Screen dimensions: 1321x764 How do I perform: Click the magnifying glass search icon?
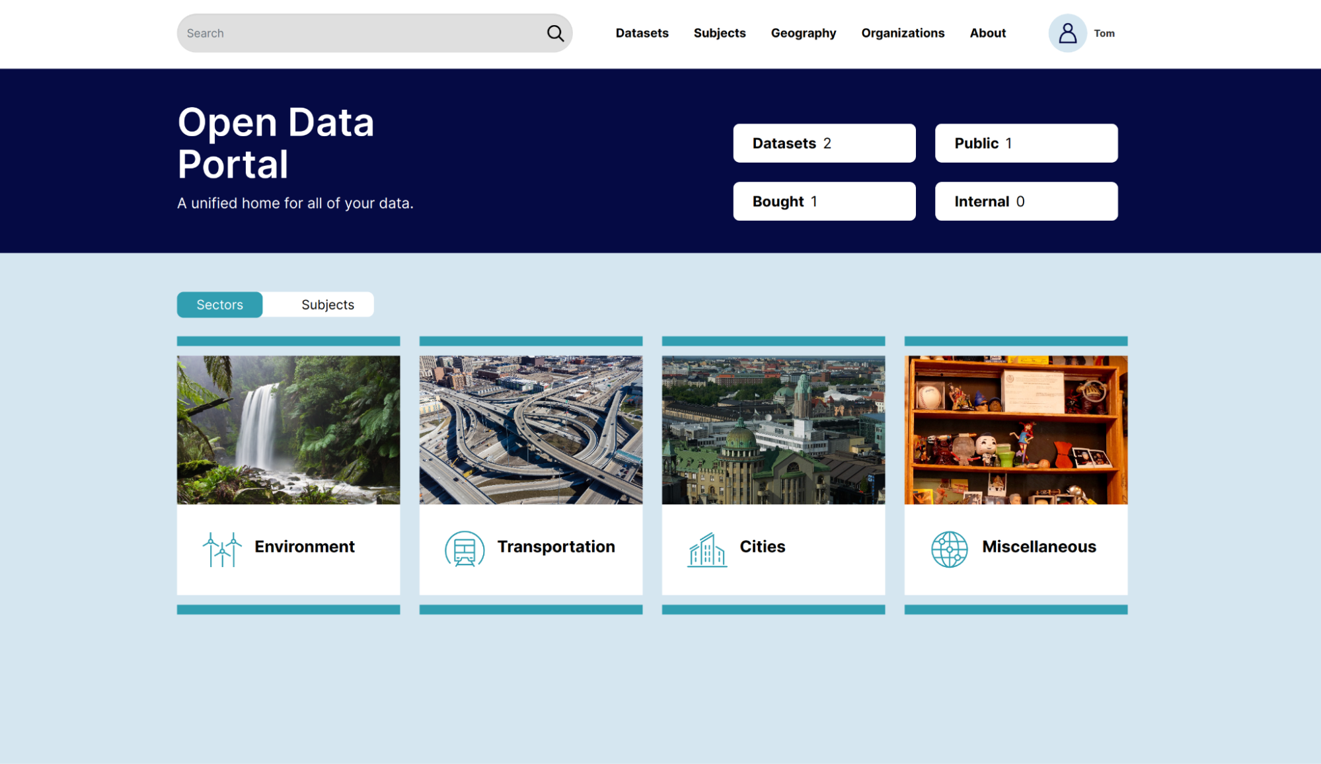tap(555, 33)
